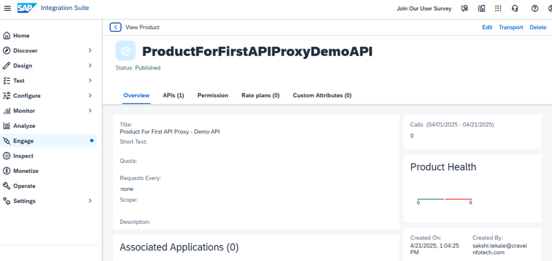Open the What's New document icon

click(481, 9)
